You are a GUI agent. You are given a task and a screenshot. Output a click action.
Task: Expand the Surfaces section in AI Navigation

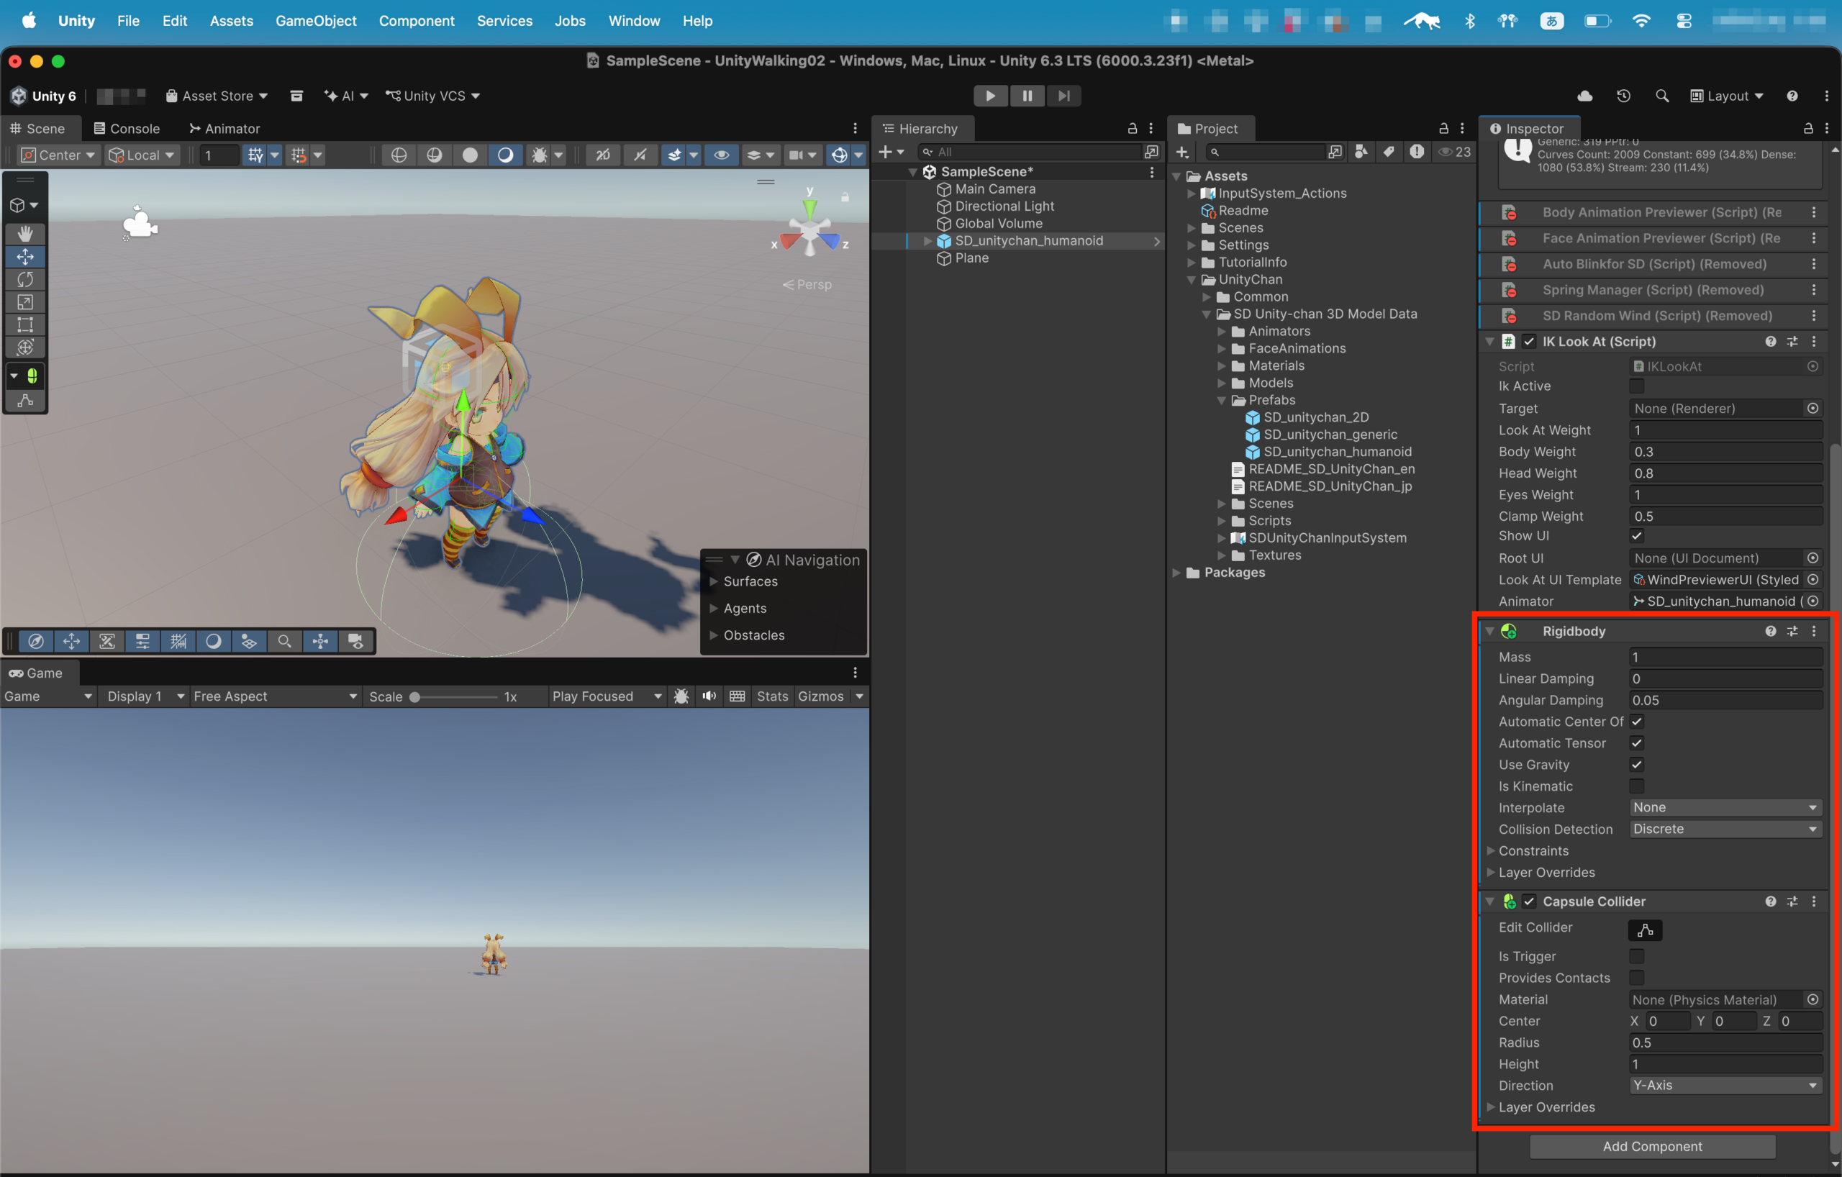click(x=713, y=582)
